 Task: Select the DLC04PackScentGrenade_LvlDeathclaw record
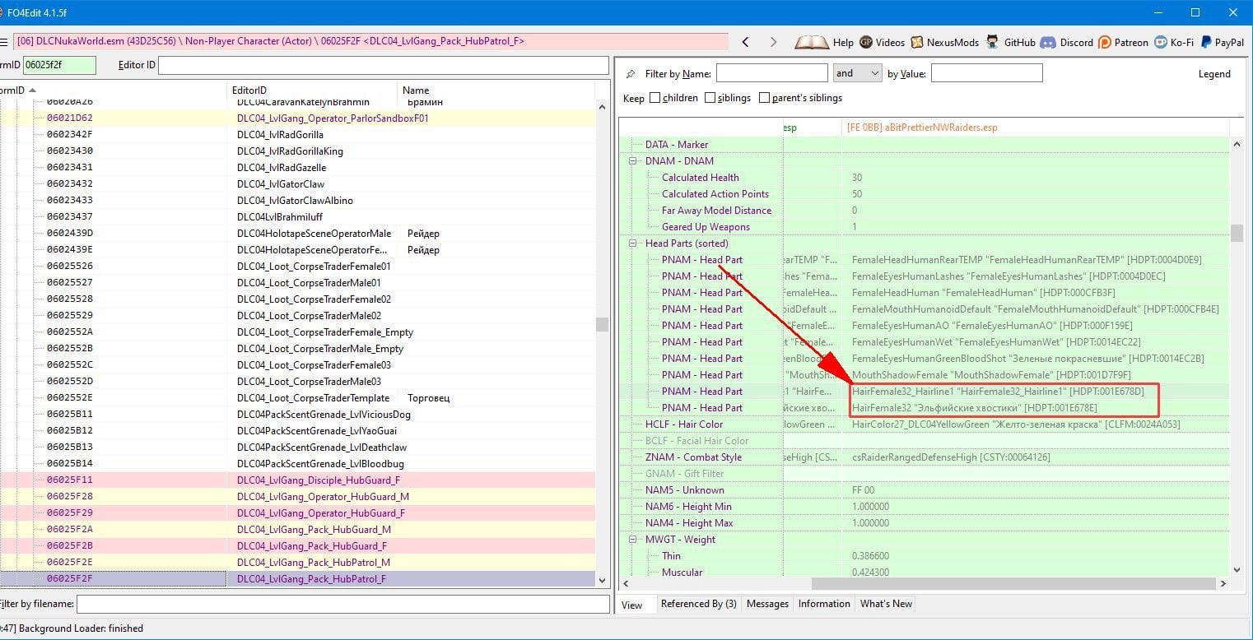(297, 448)
